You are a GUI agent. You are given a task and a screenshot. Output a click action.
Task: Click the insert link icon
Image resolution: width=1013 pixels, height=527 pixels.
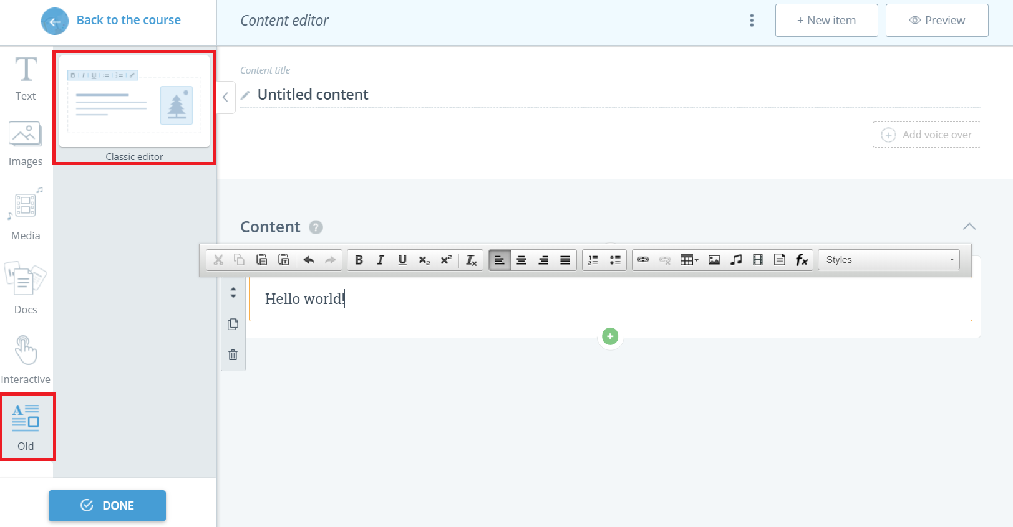pyautogui.click(x=643, y=260)
